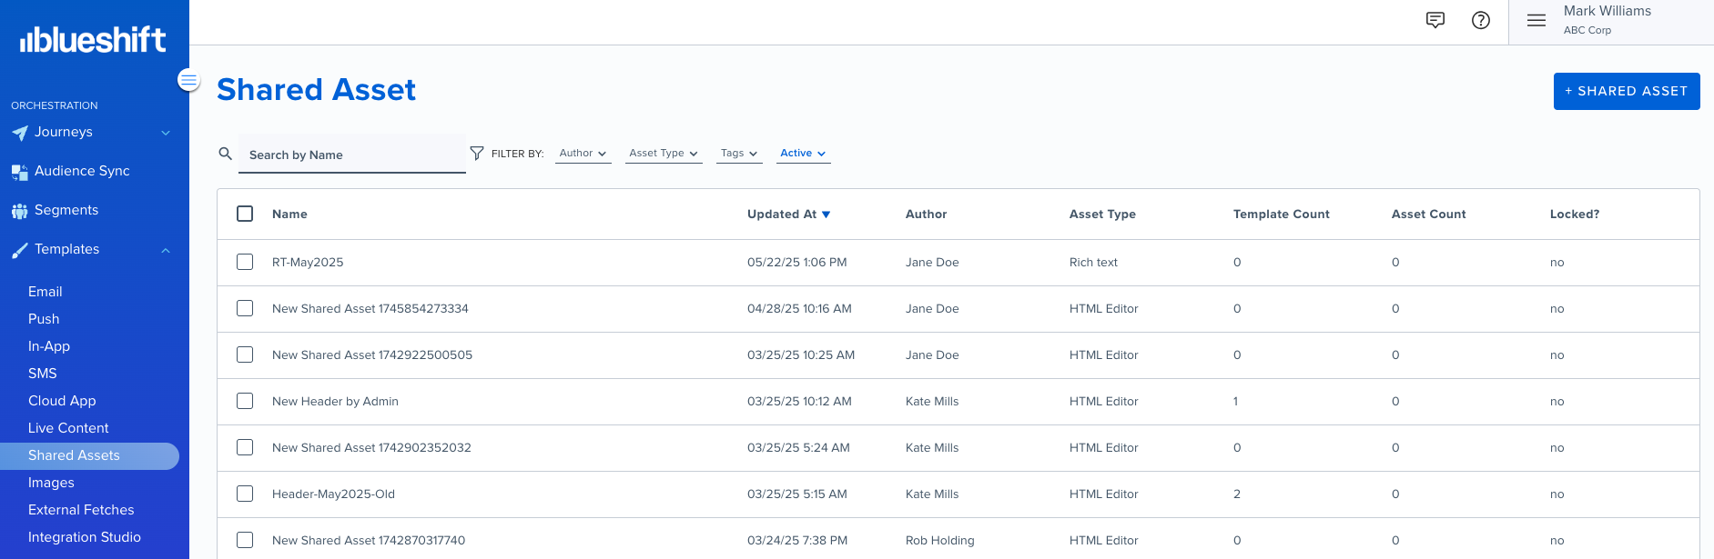Click the Blueshift logo
Viewport: 1714px width, 559px height.
(93, 39)
